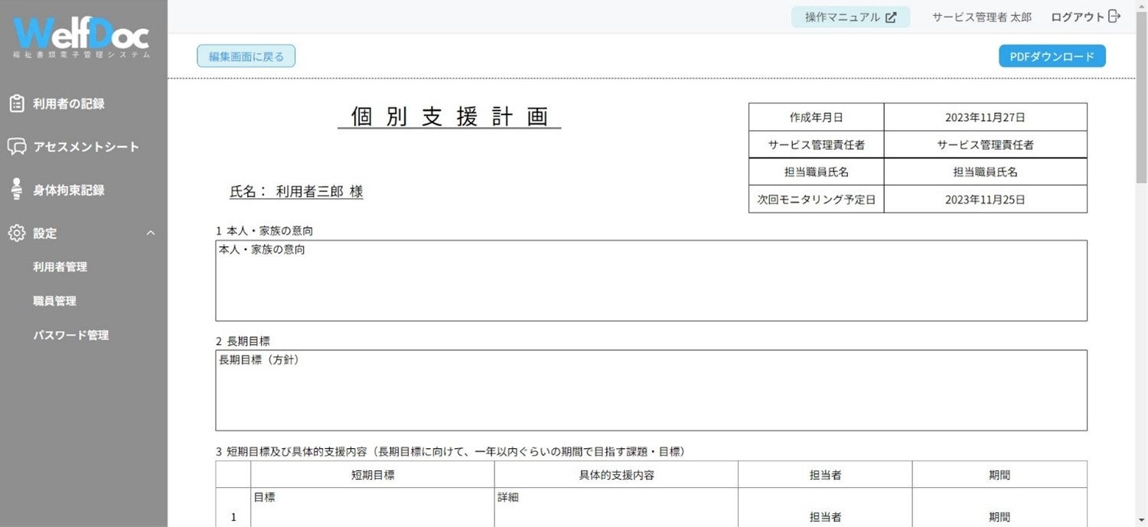Screen dimensions: 1148x527
Task: Click the logout door icon
Action: (x=1114, y=16)
